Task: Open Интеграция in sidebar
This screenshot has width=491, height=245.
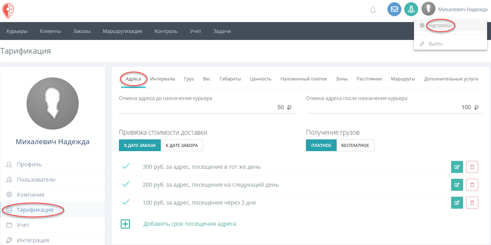Action: [52, 240]
